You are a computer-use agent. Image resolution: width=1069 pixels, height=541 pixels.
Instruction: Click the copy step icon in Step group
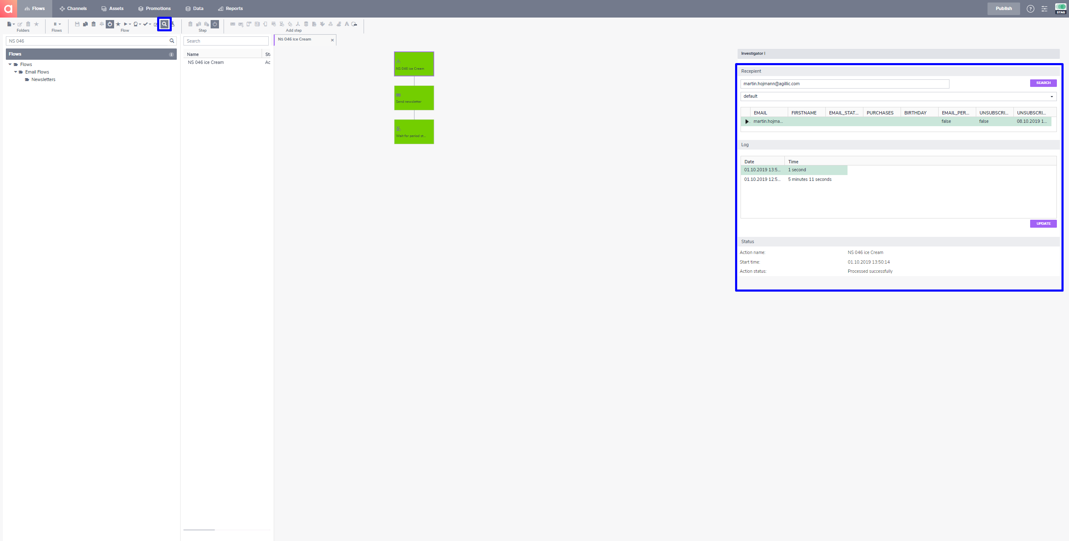click(x=199, y=24)
